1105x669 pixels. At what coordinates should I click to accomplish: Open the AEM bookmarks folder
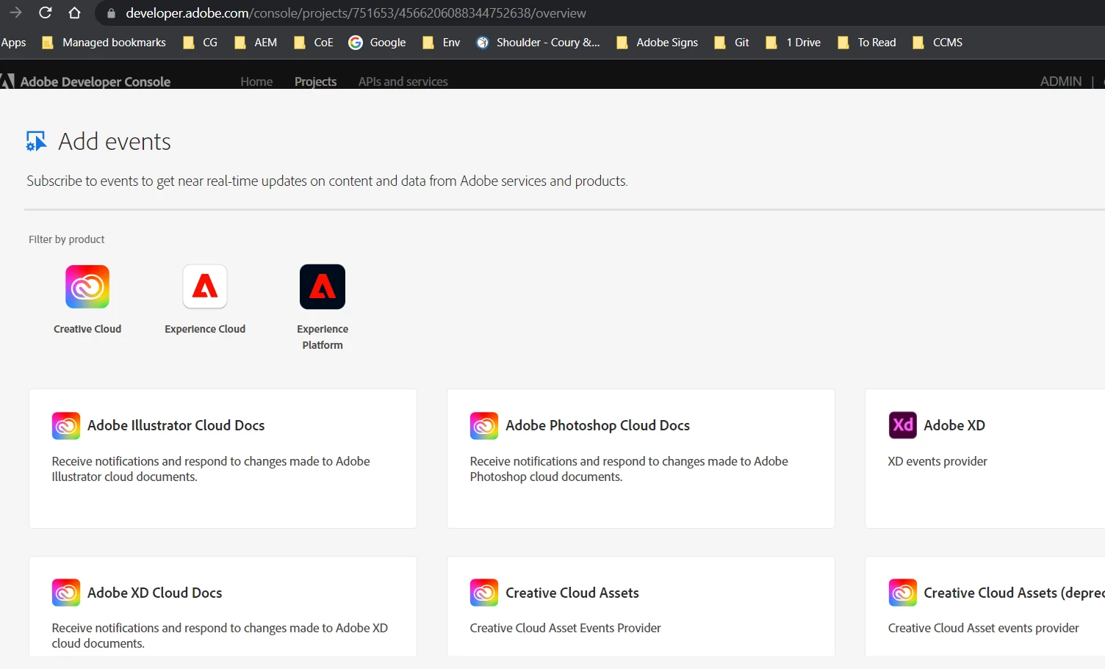[x=255, y=43]
